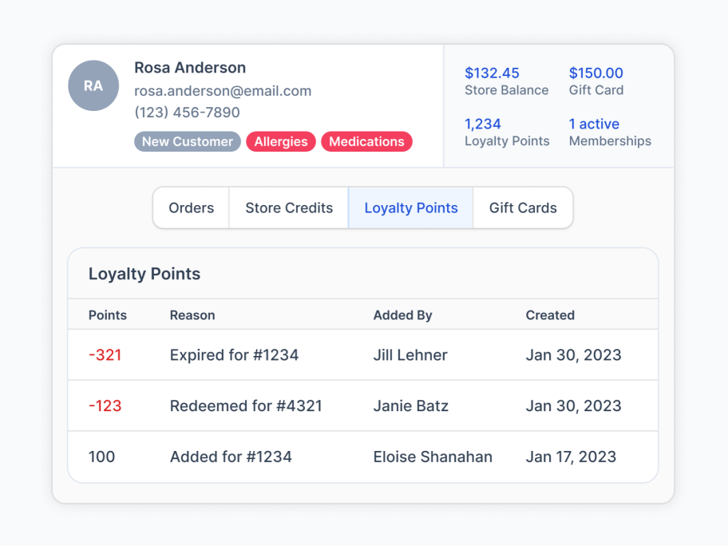Click the Created column header
Screen dimensions: 728x546
pyautogui.click(x=550, y=315)
